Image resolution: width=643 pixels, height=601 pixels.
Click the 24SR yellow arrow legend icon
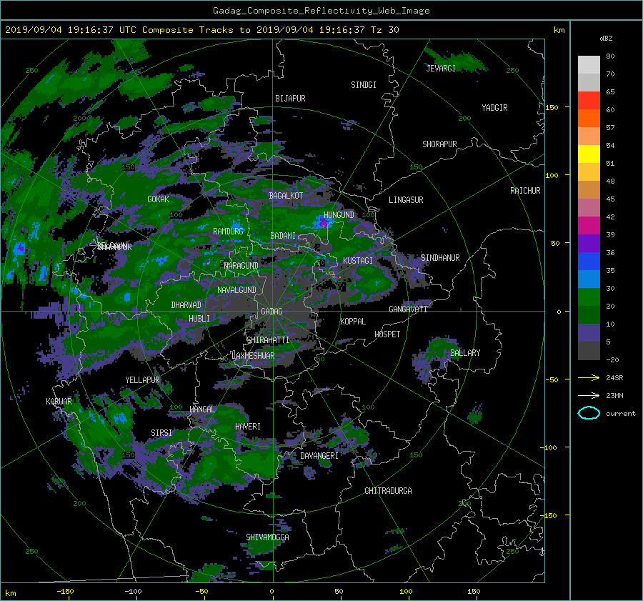point(589,377)
